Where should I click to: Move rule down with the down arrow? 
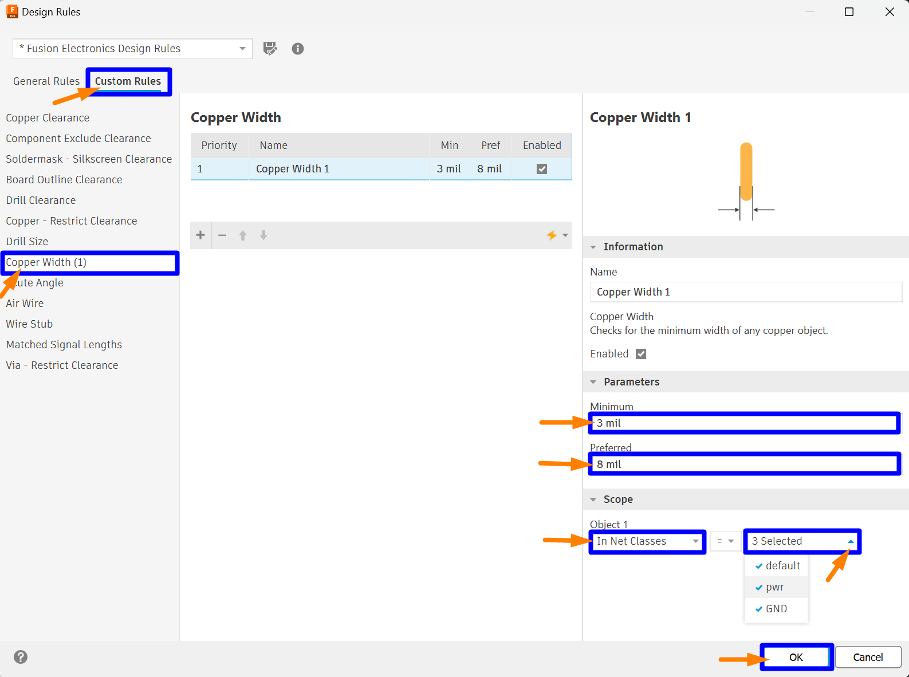point(263,235)
